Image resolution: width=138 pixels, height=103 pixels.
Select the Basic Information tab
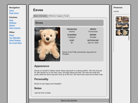coord(40,16)
